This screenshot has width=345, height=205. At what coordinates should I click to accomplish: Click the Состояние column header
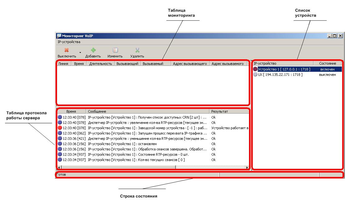[x=328, y=63]
